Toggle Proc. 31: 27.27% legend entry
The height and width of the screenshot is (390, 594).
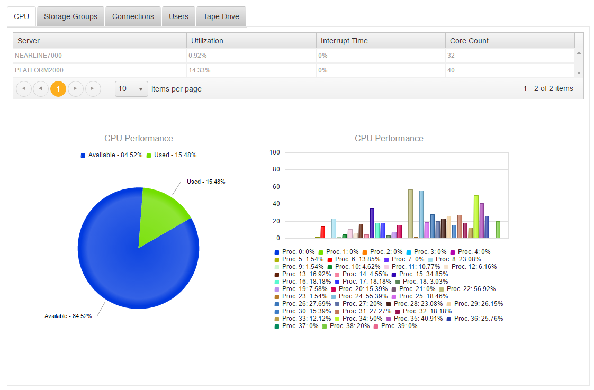tap(363, 311)
